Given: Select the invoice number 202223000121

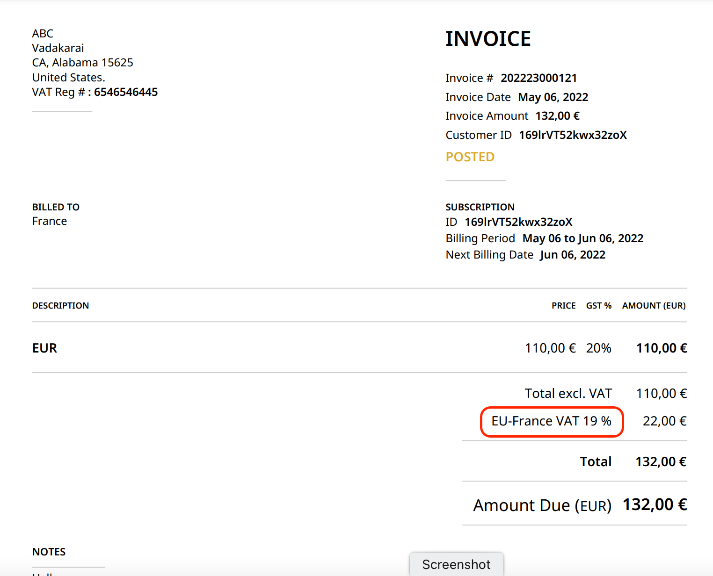Looking at the screenshot, I should pos(538,78).
